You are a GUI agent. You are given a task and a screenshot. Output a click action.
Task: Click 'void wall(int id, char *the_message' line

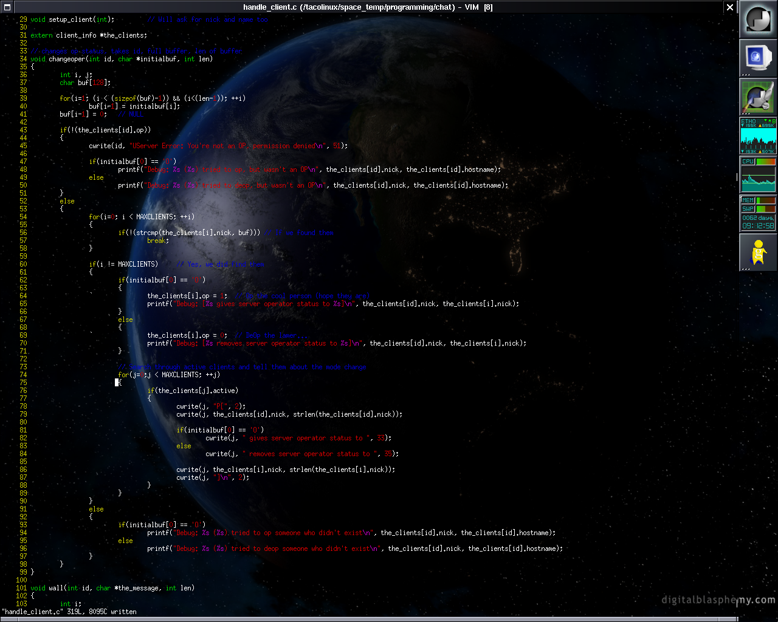[112, 588]
